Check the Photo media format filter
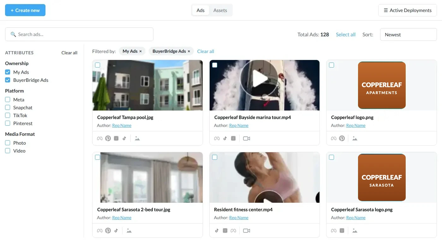This screenshot has width=442, height=240. (x=8, y=143)
